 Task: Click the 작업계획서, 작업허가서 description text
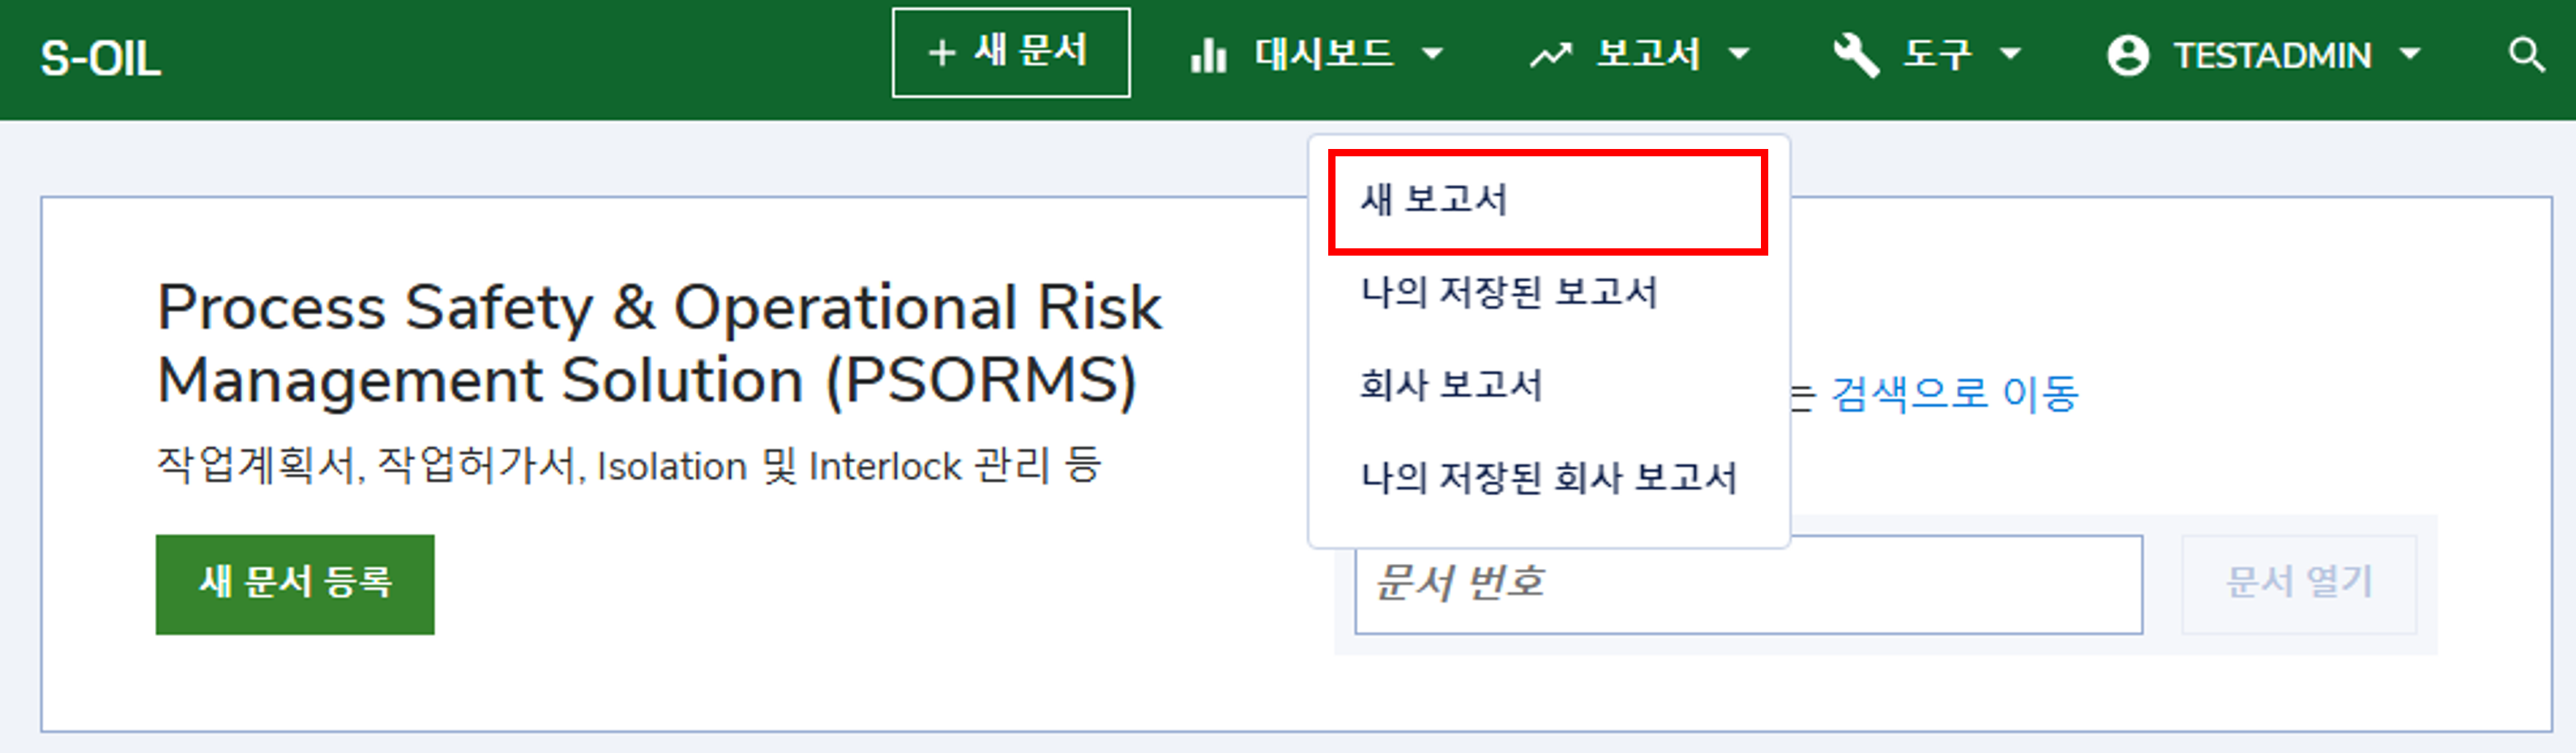point(629,465)
